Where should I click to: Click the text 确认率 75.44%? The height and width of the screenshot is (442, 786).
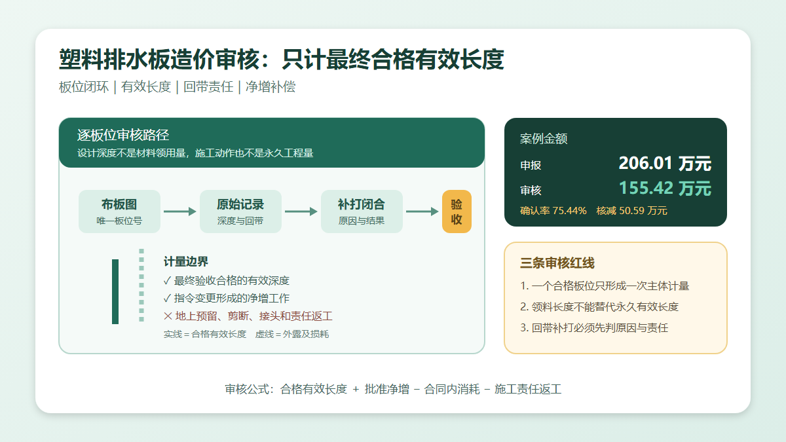click(x=553, y=211)
